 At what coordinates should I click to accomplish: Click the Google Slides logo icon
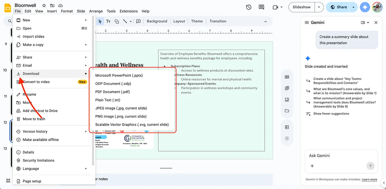tap(8, 7)
